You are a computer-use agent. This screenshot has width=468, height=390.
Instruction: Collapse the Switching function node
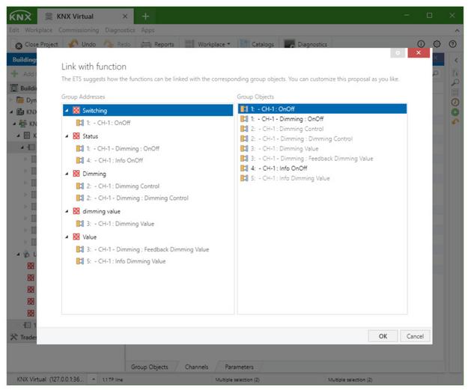[x=67, y=110]
